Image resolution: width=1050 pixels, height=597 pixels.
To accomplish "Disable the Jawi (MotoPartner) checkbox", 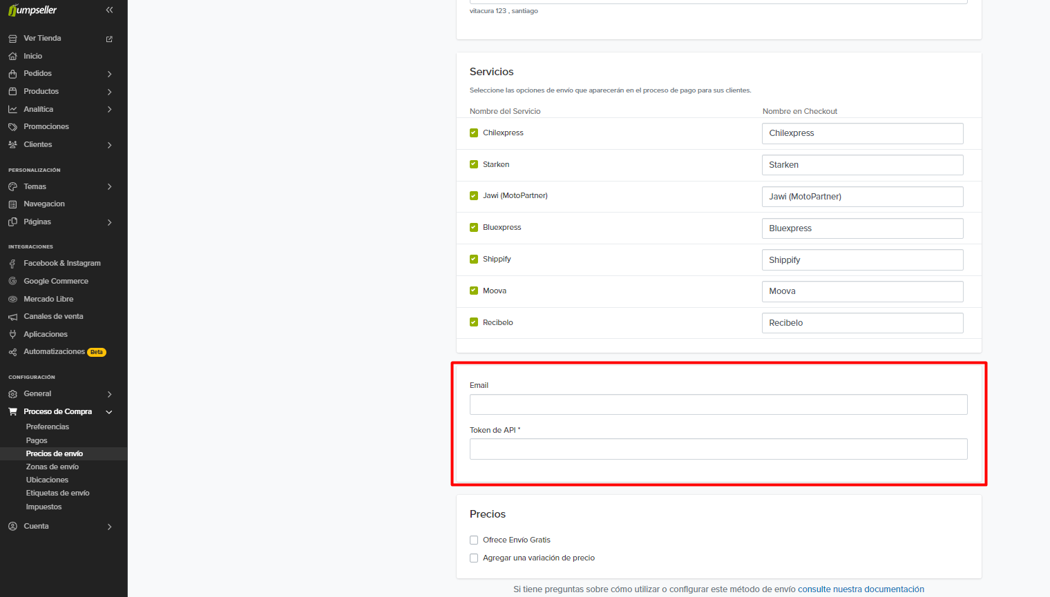I will click(x=474, y=196).
